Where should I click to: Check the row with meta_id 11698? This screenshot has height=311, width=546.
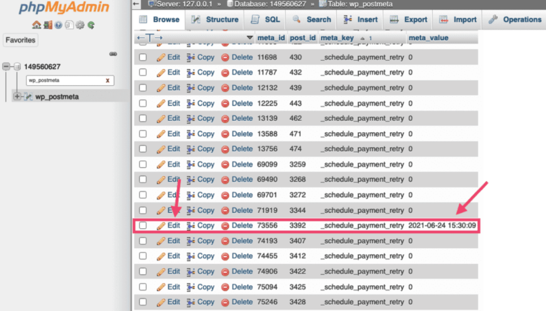pos(143,57)
